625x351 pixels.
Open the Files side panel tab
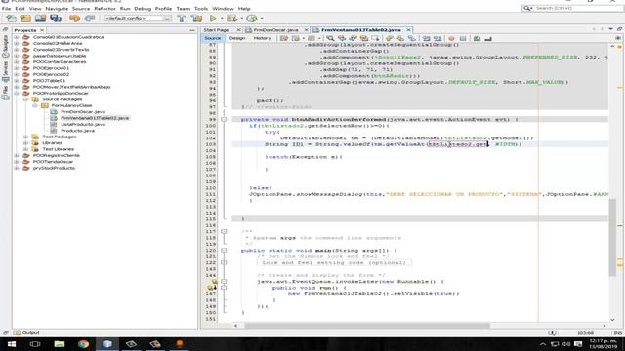pos(5,92)
